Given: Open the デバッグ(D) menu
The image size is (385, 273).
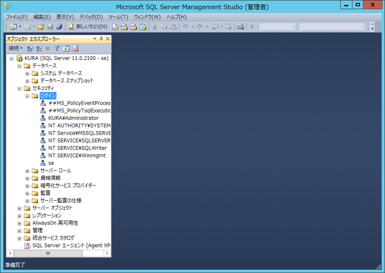Looking at the screenshot, I should [91, 17].
